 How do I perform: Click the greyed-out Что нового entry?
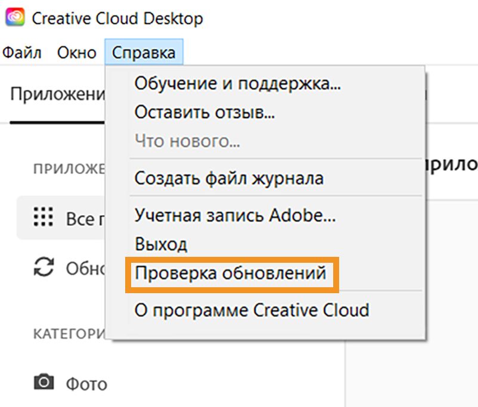click(187, 141)
